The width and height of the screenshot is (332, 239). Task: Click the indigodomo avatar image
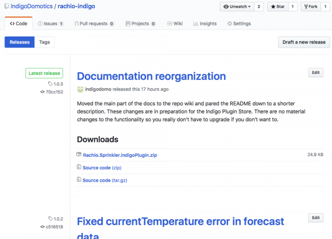pyautogui.click(x=80, y=89)
